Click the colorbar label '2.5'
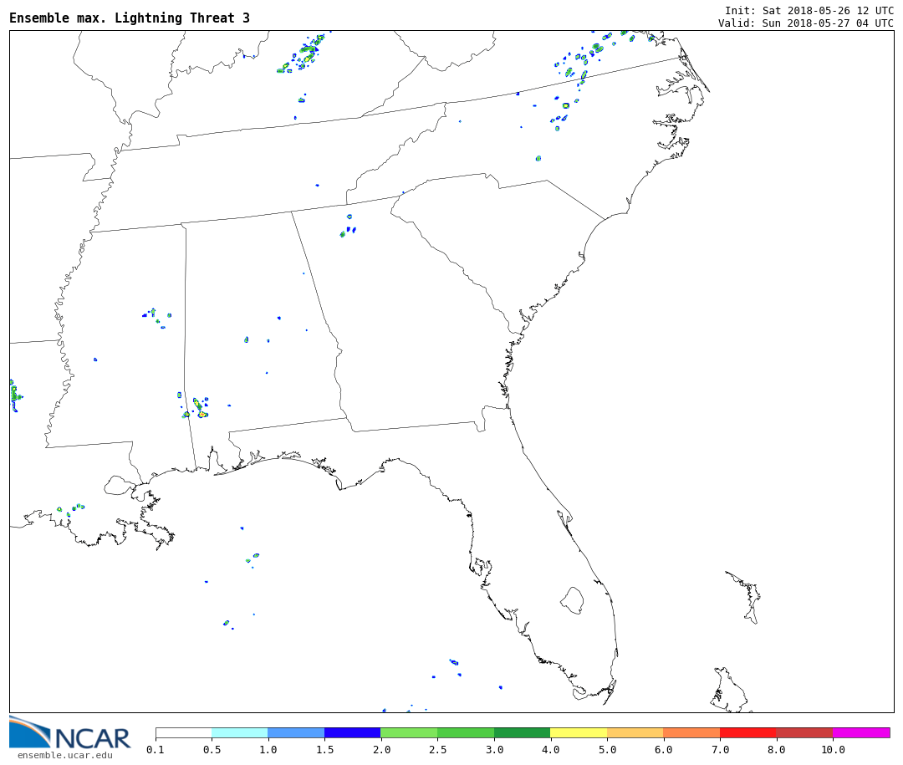 coord(437,749)
